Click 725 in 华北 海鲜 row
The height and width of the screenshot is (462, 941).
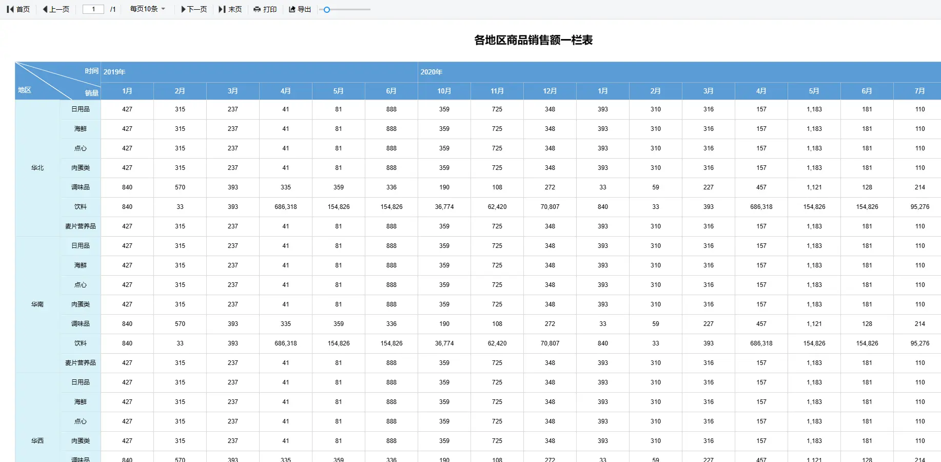coord(497,129)
